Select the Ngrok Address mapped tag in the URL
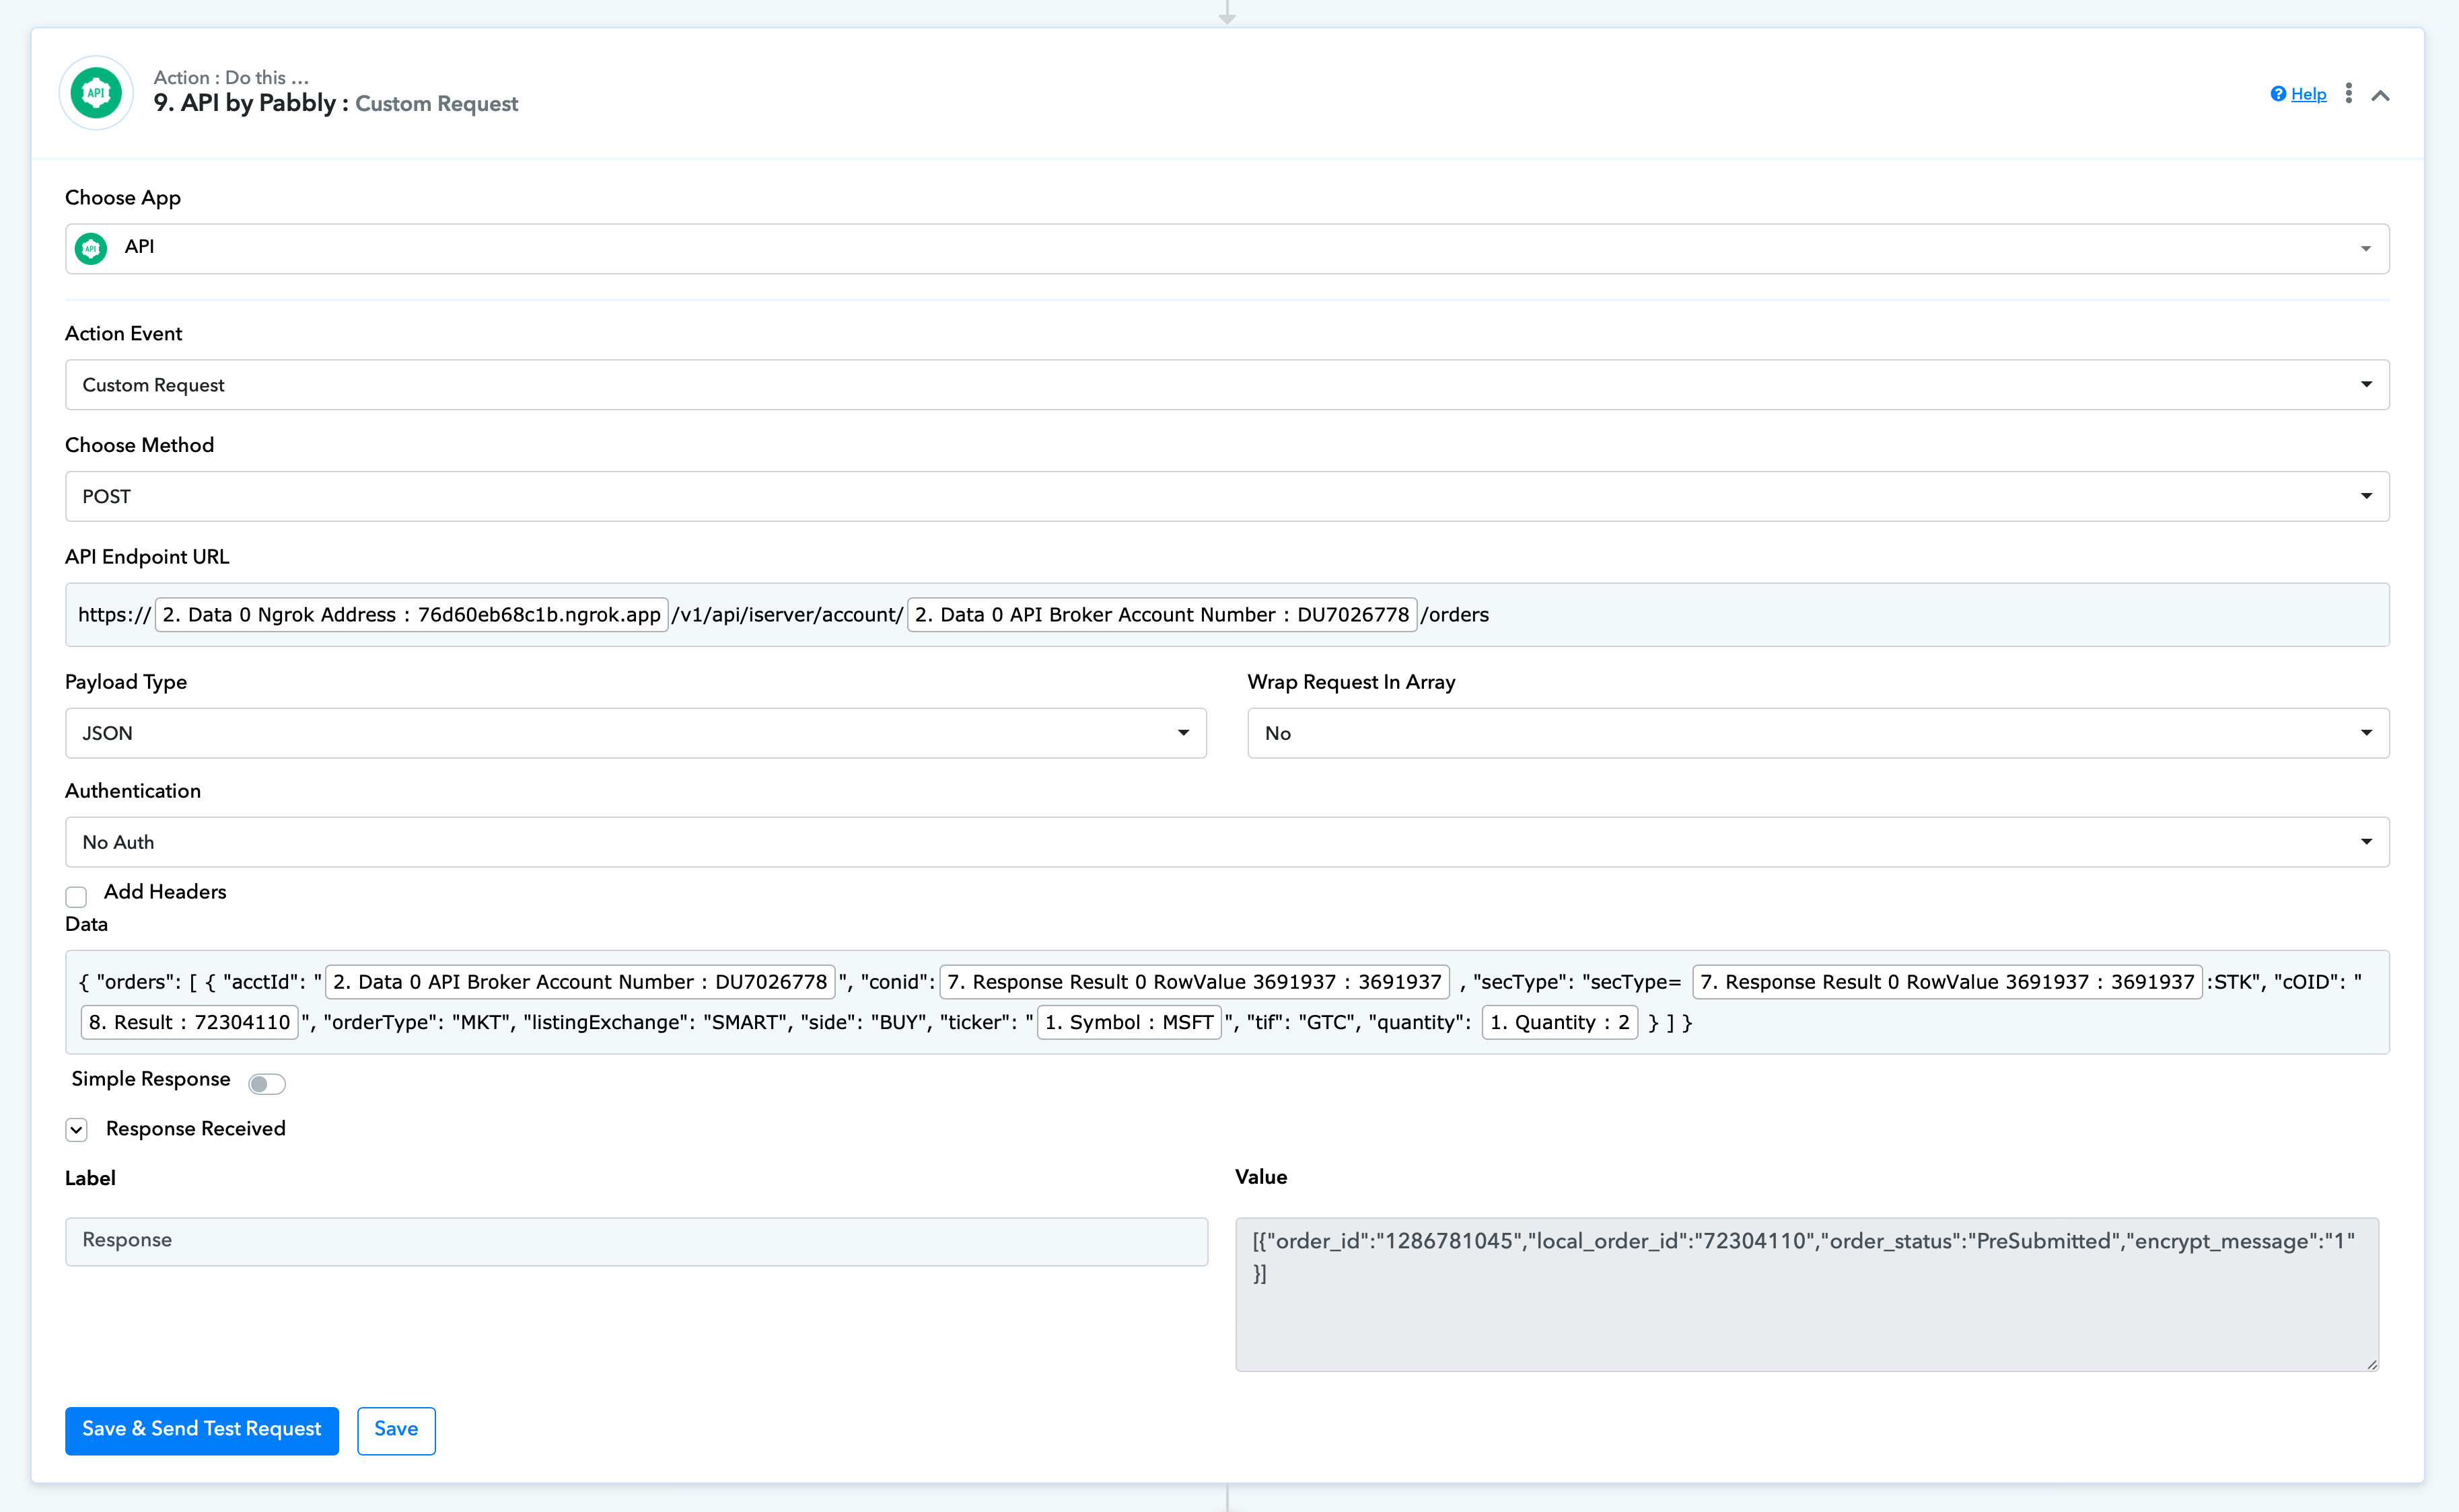The width and height of the screenshot is (2459, 1512). tap(411, 614)
